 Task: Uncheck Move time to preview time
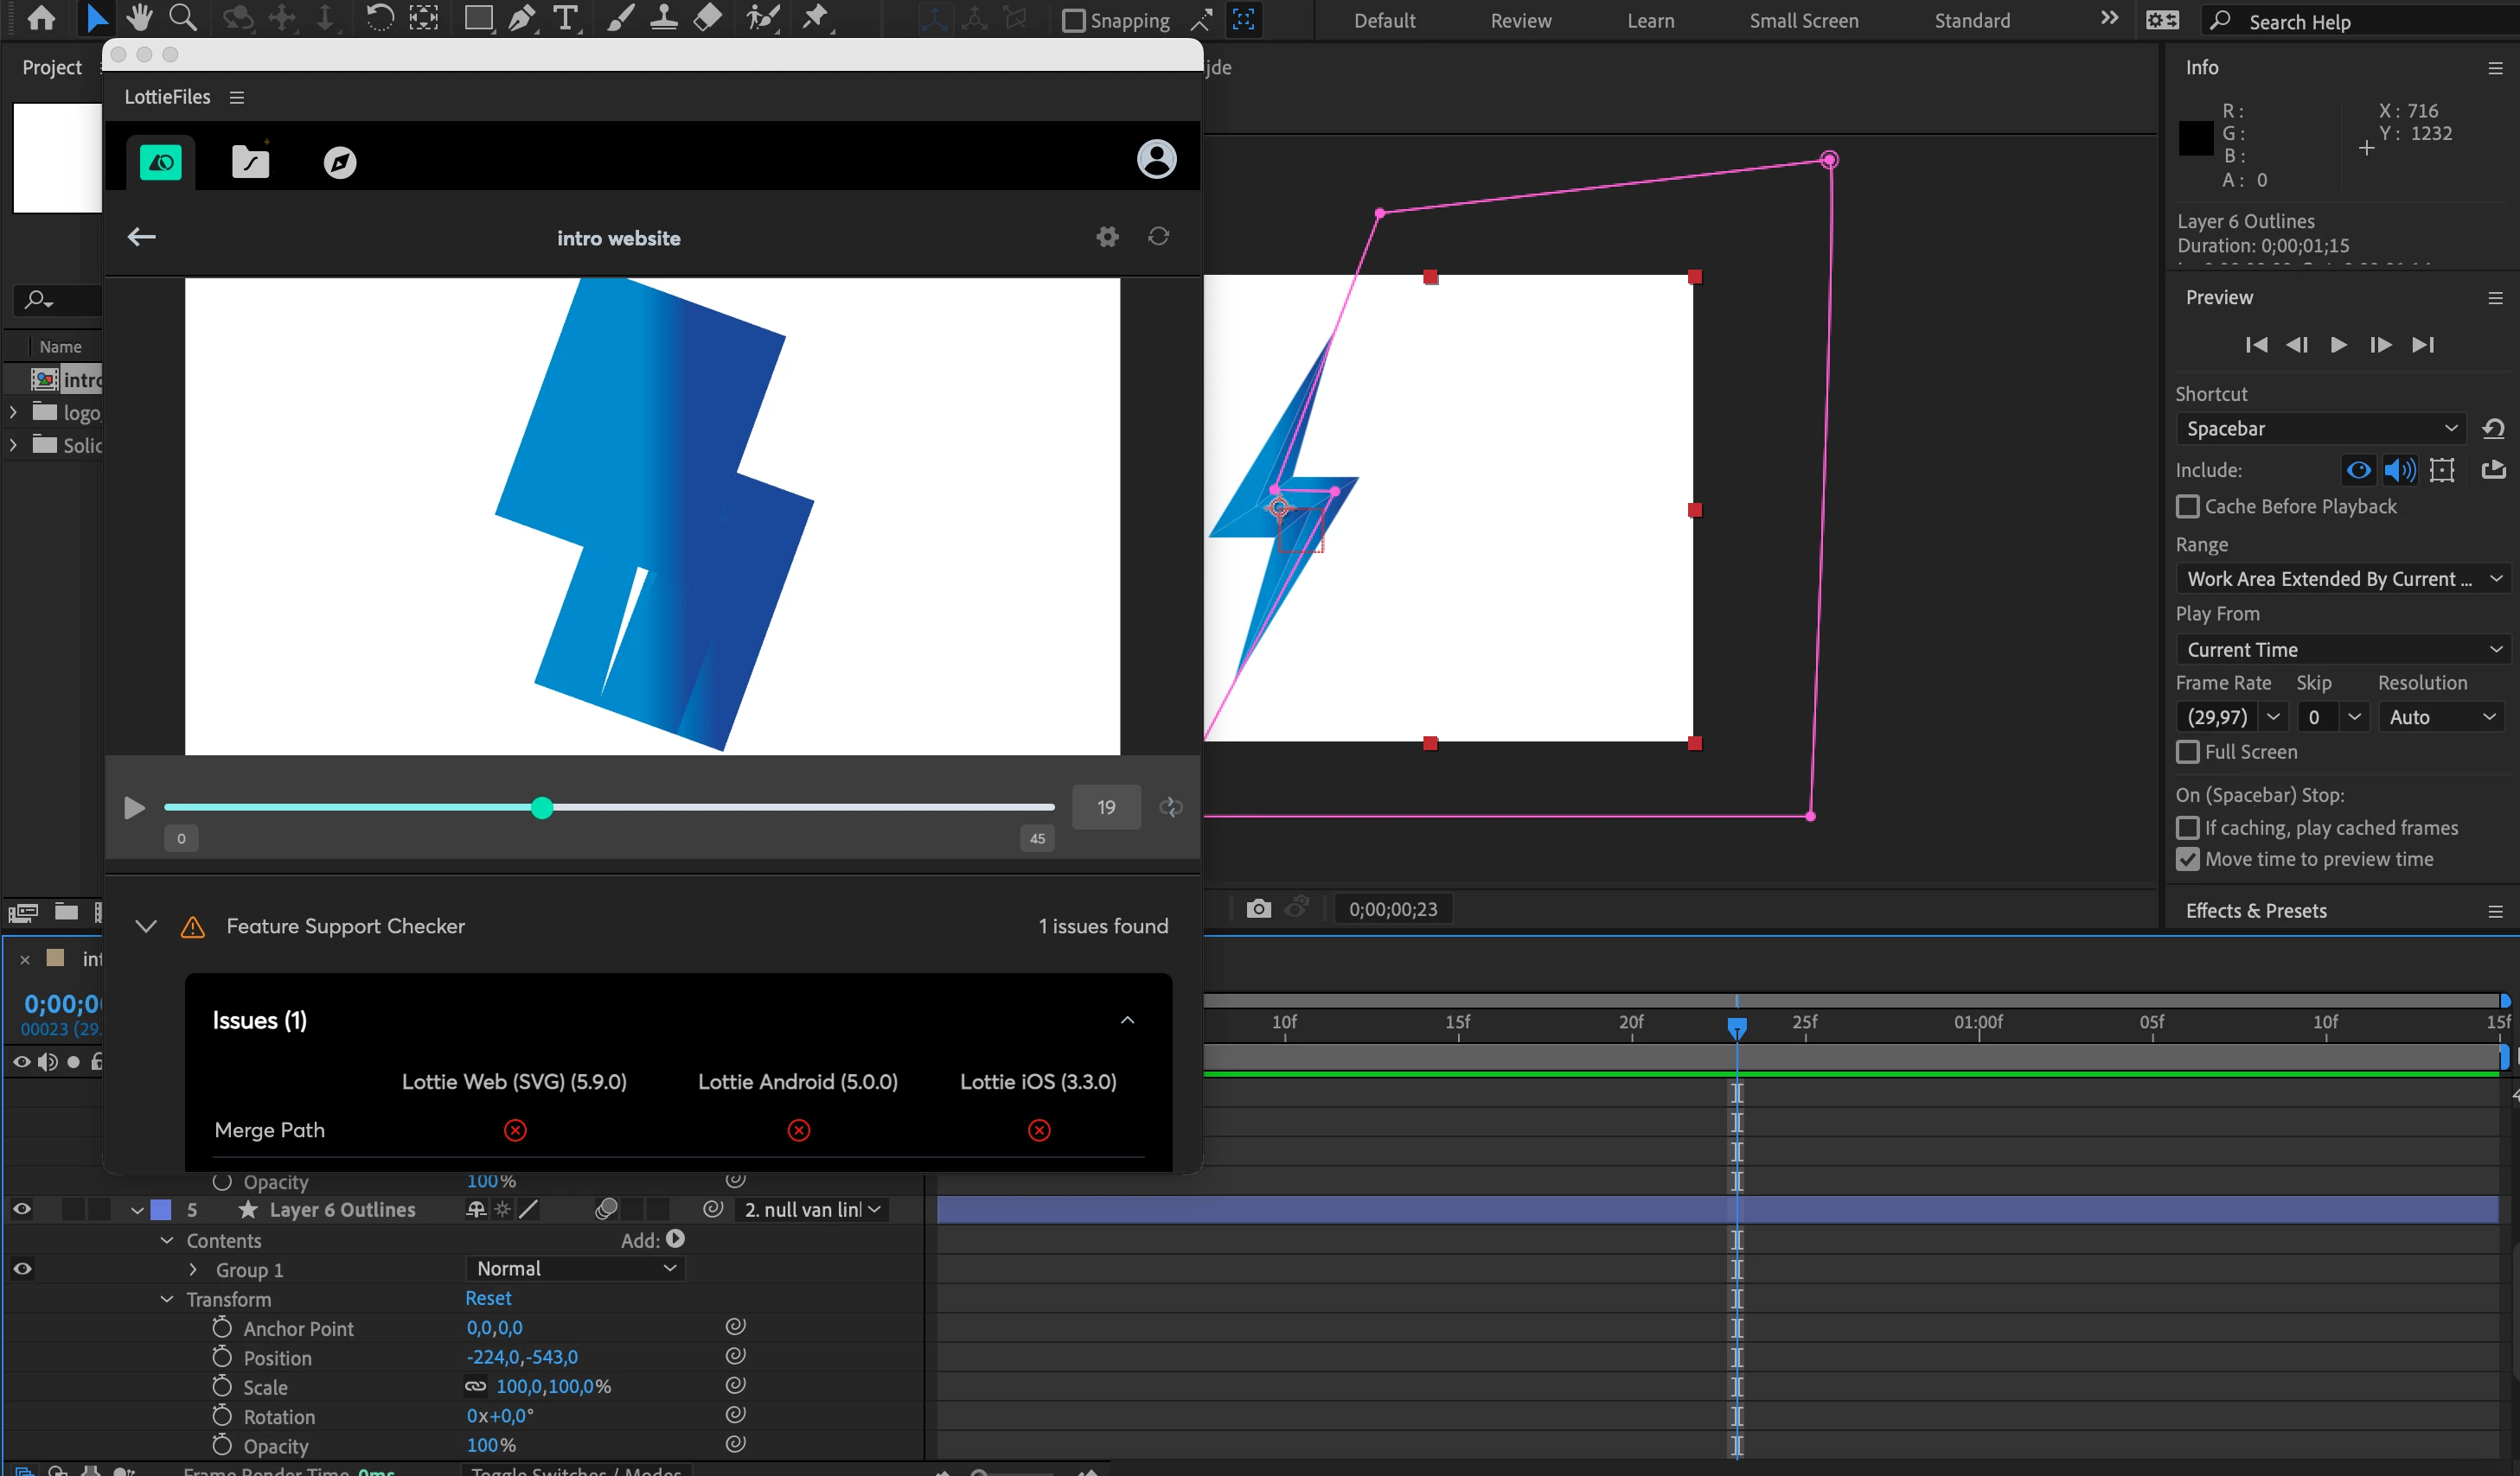(x=2188, y=860)
